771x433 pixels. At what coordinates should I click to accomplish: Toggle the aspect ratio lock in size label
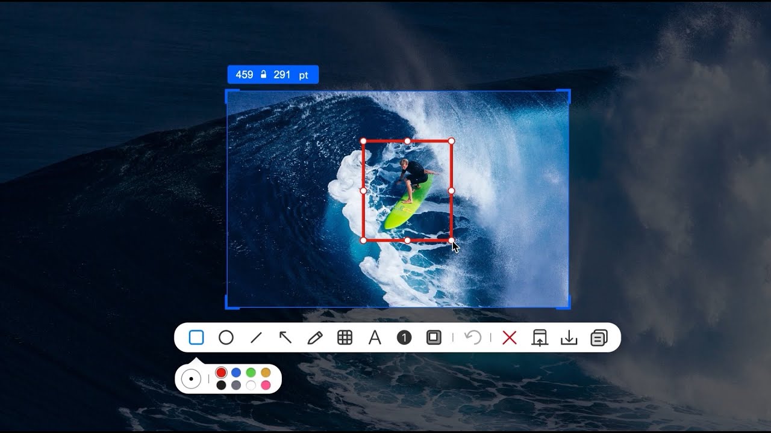click(263, 75)
